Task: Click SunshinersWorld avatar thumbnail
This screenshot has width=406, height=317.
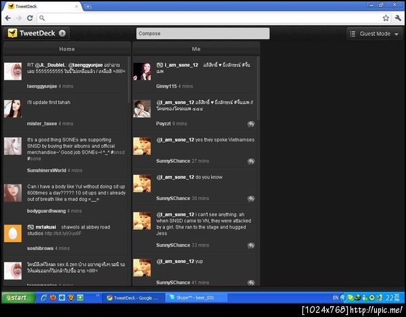Action: [13, 146]
